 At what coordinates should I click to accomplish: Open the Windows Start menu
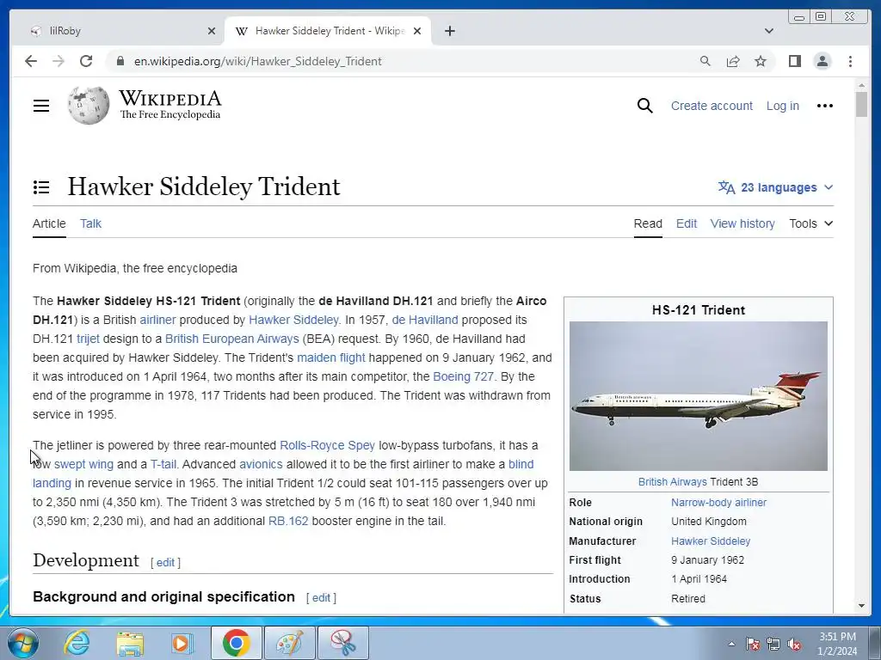23,643
